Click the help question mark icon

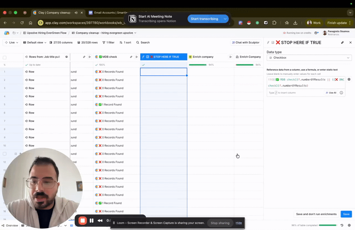pyautogui.click(x=316, y=33)
